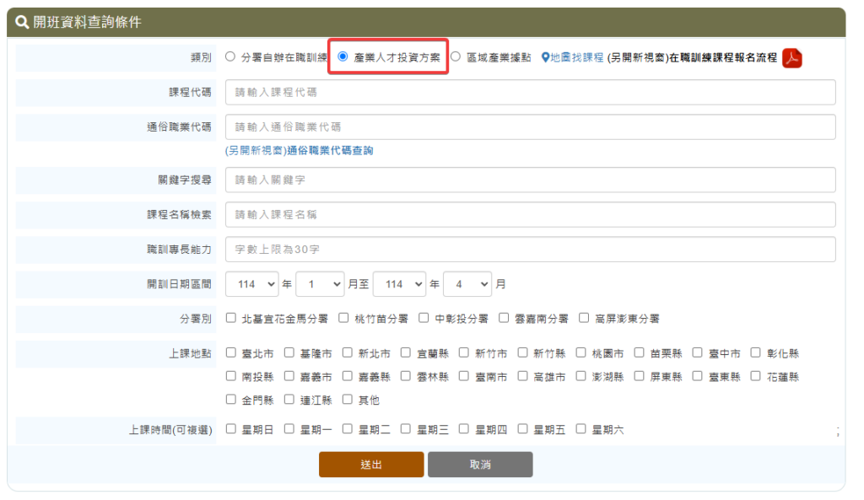Open the end month dropdown showing 4
This screenshot has height=500, width=864.
pos(467,284)
